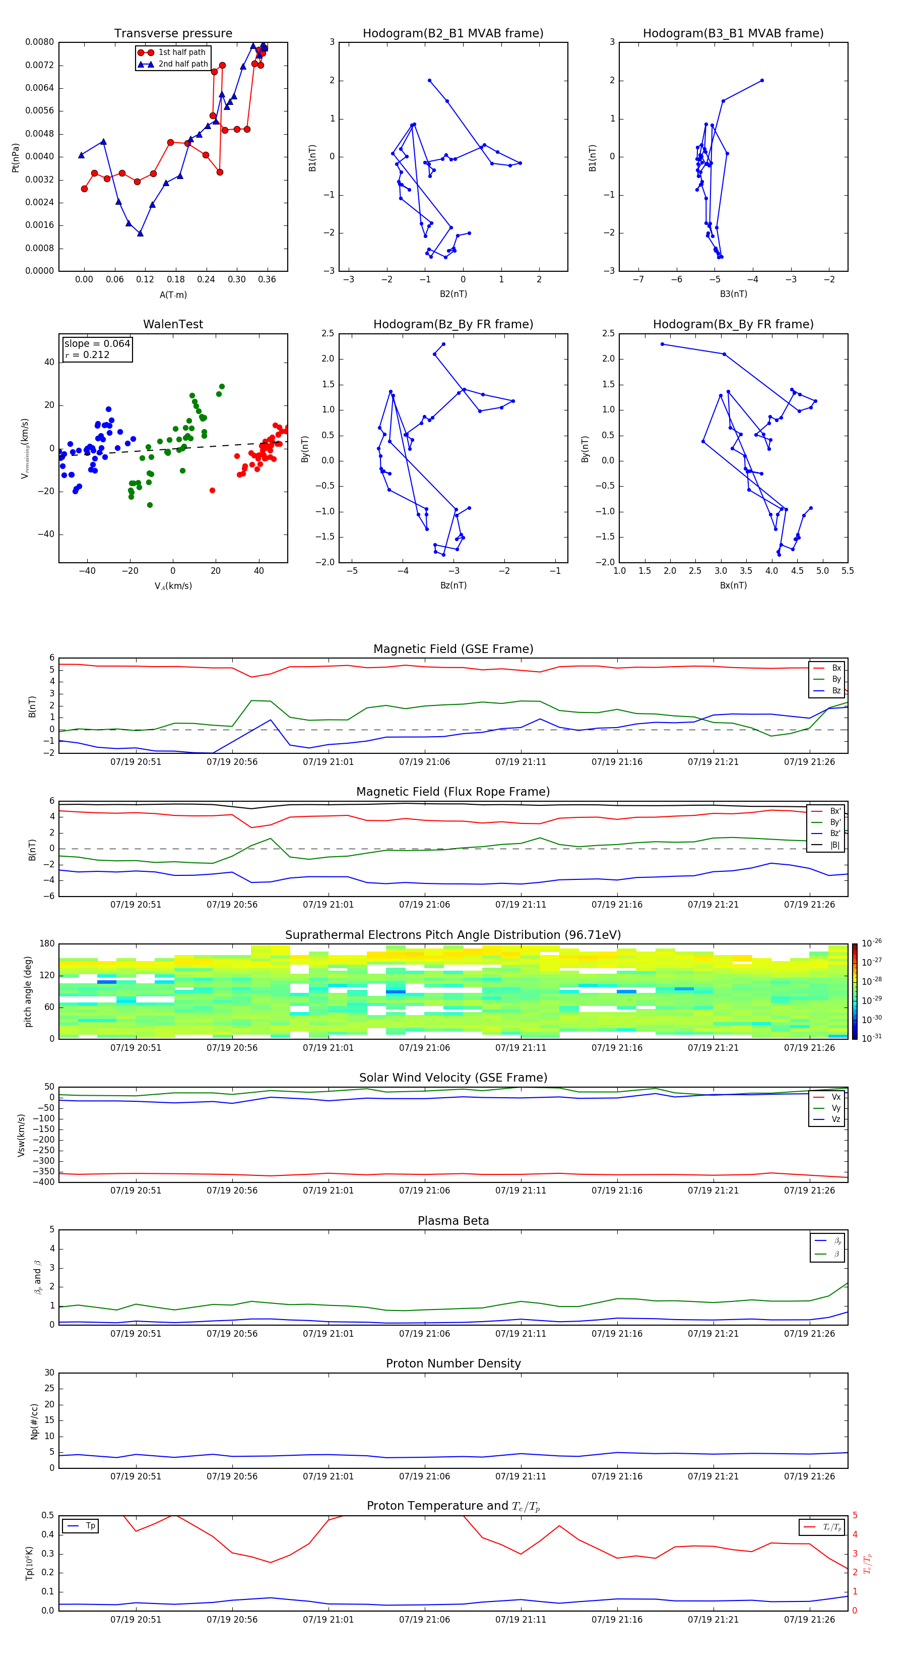Click the "Magnetic Field (Flux Rope Frame)" title
Image resolution: width=907 pixels, height=1664 pixels.
pyautogui.click(x=453, y=792)
